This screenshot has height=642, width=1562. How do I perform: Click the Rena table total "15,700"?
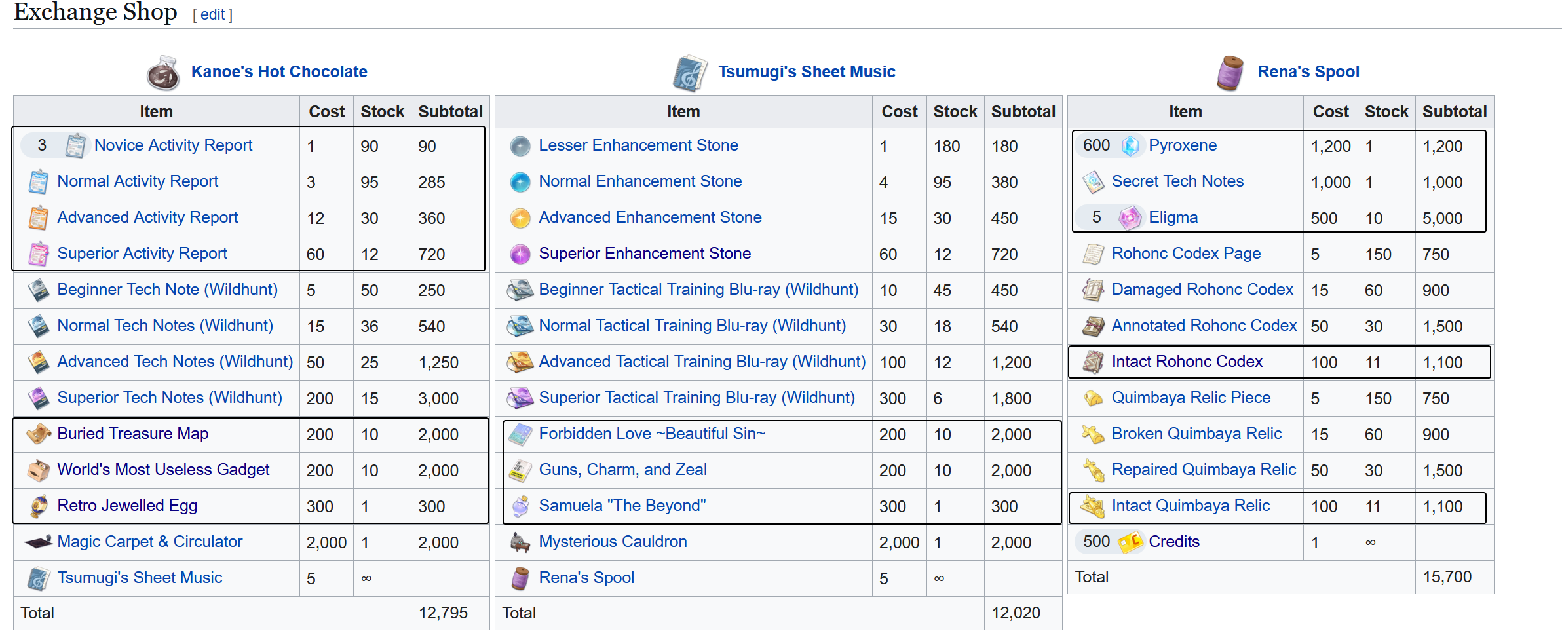1447,577
